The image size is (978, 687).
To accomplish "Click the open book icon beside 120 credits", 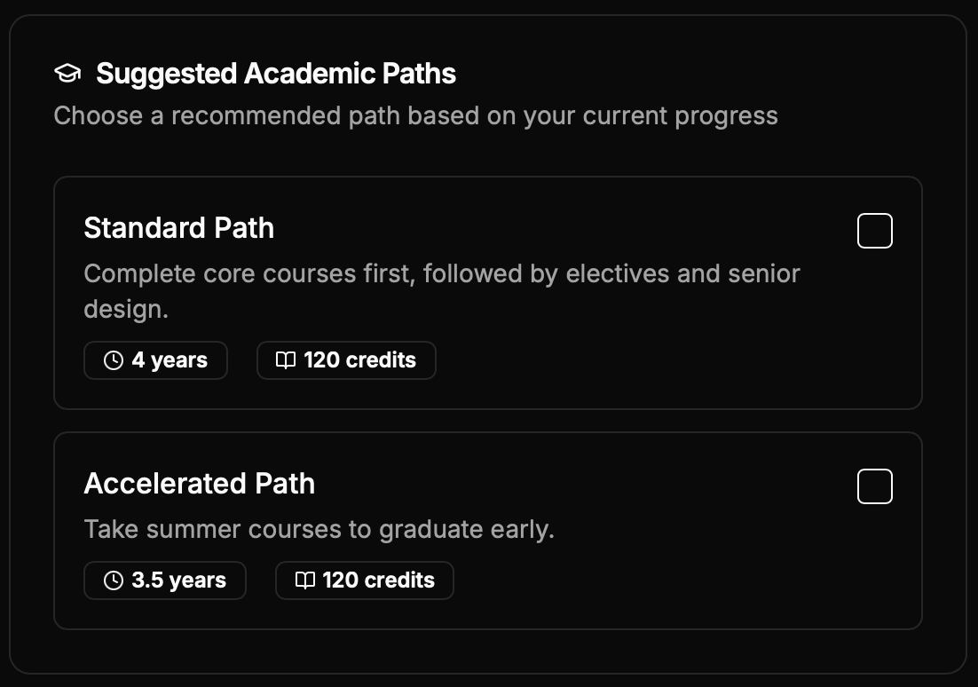I will pyautogui.click(x=285, y=360).
